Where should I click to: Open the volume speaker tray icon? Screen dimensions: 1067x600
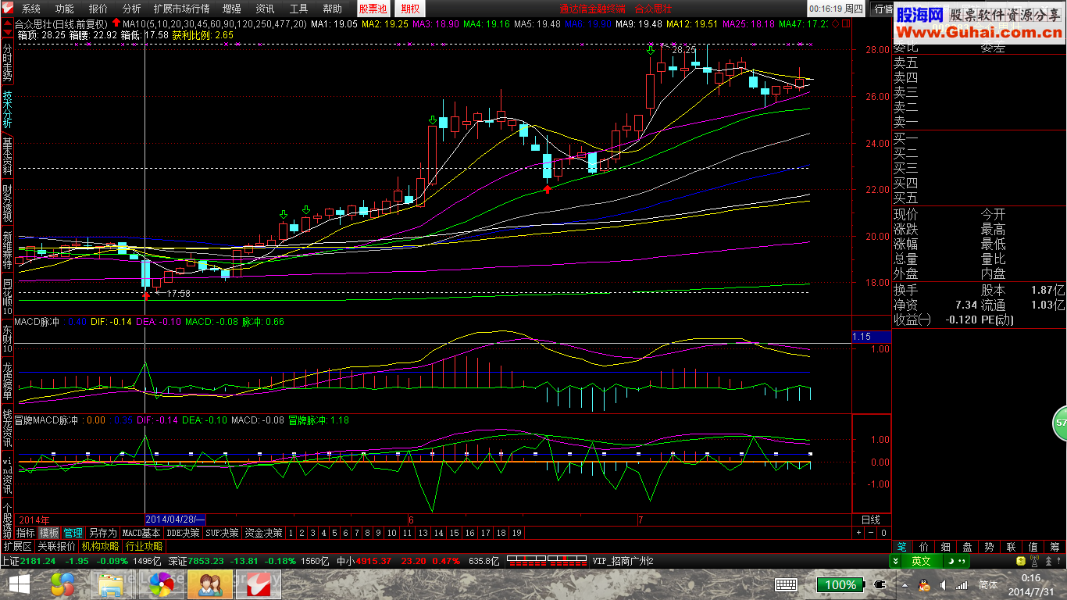[942, 584]
